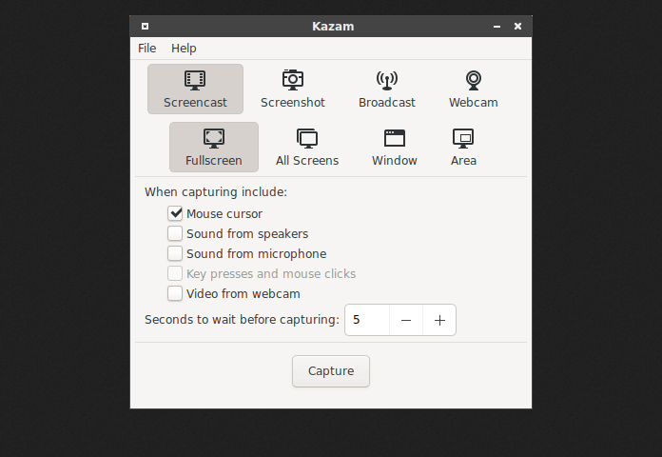Viewport: 662px width, 457px height.
Task: Decrease seconds to wait with minus button
Action: [x=406, y=320]
